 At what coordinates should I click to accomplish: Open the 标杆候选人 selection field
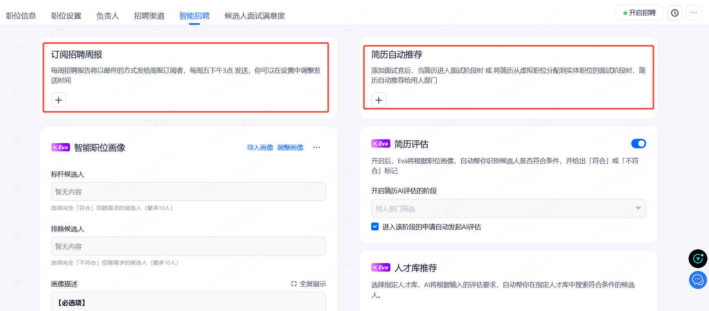coord(188,191)
